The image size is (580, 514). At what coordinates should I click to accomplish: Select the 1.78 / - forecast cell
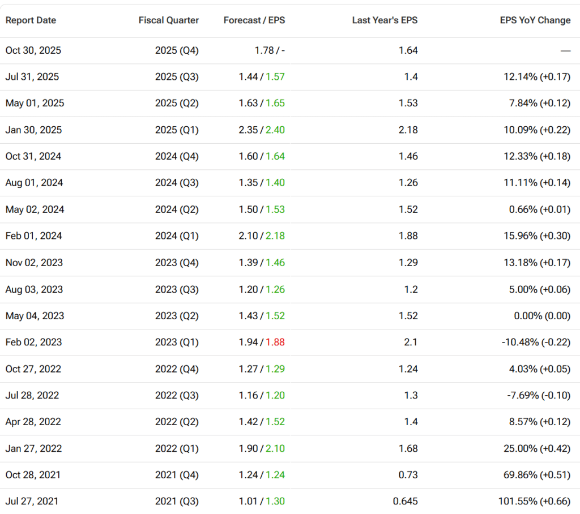pos(270,50)
